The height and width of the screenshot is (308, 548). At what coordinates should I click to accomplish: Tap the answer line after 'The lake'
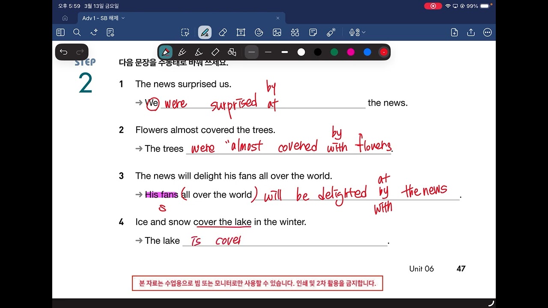(285, 241)
